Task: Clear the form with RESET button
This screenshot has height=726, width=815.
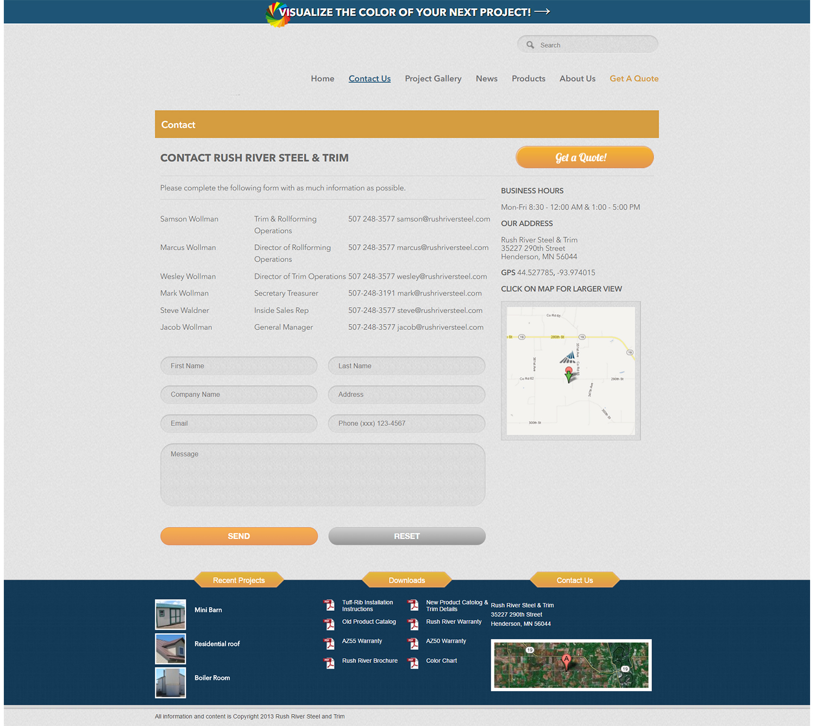Action: tap(407, 536)
